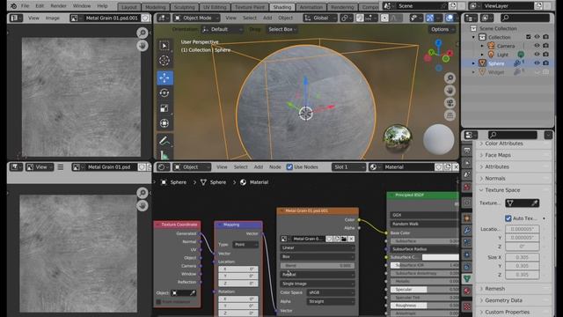Hide the Light in viewport via eye icon
The height and width of the screenshot is (317, 563).
(537, 55)
